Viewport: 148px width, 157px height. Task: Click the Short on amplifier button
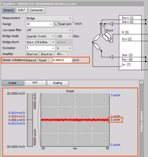click(x=32, y=54)
